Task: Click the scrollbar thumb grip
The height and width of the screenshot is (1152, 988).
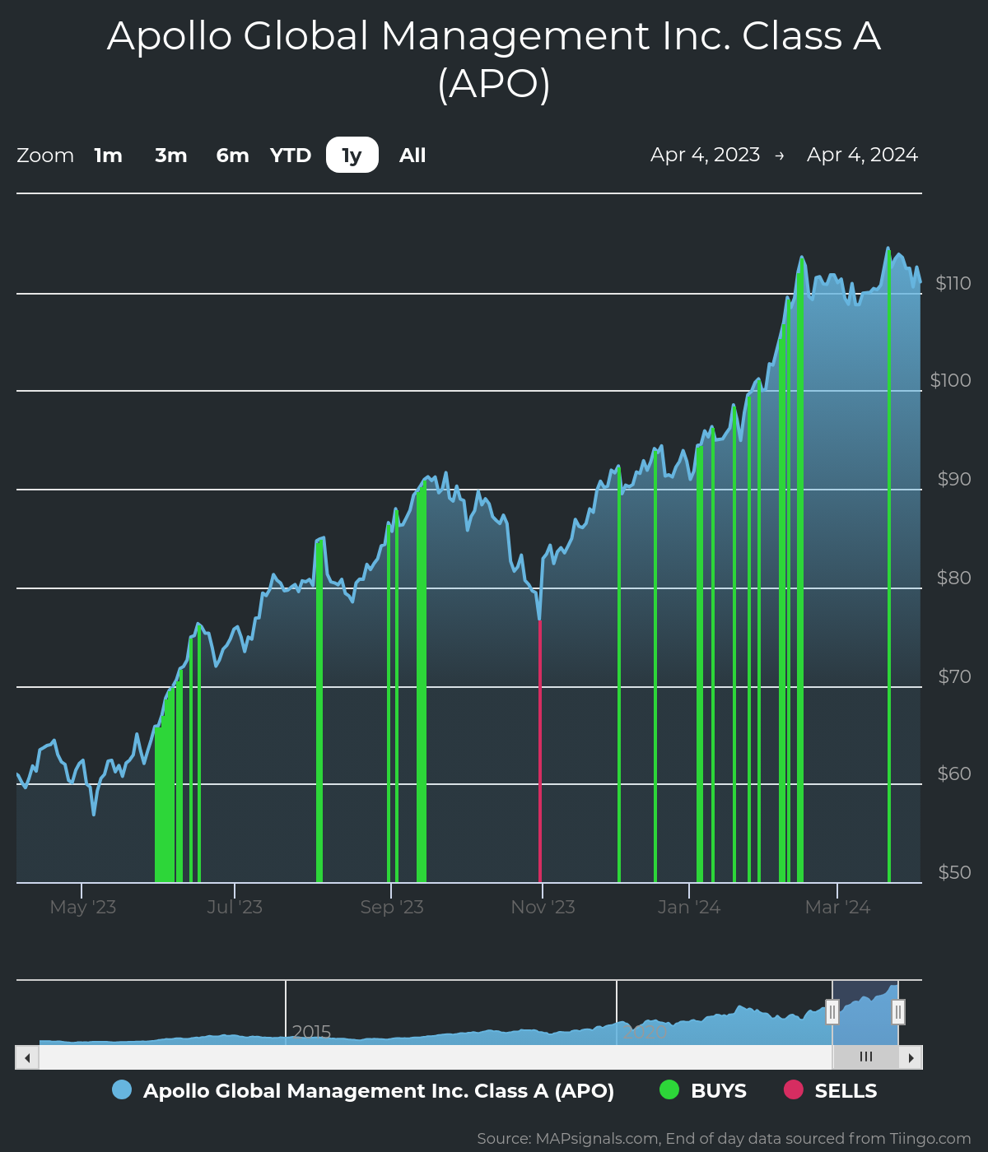Action: (865, 1057)
